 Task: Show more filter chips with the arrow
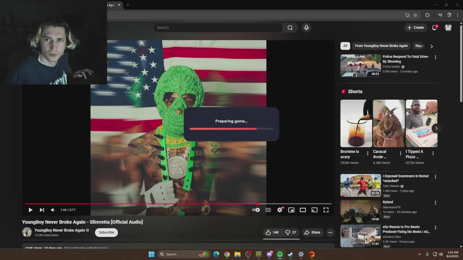(431, 46)
